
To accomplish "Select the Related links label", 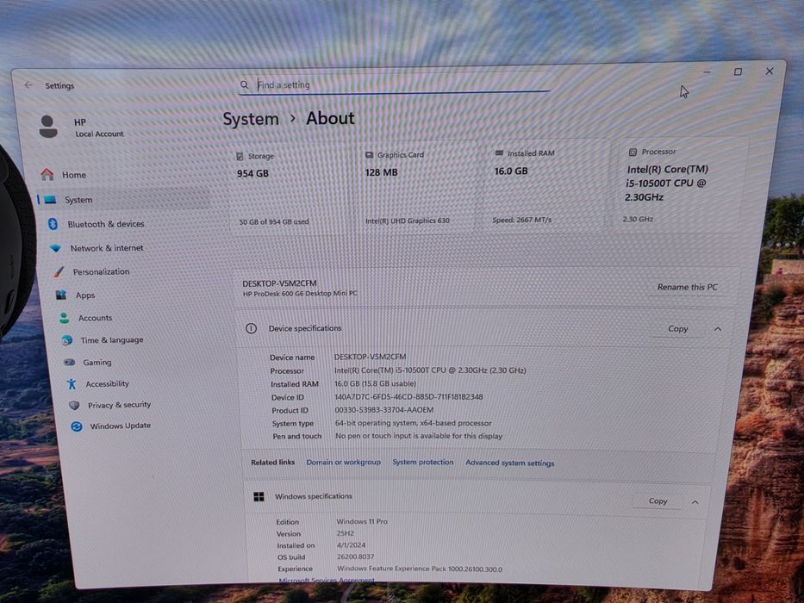I will point(273,462).
